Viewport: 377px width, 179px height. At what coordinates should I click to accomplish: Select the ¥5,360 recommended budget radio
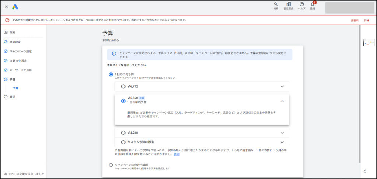coord(123,101)
